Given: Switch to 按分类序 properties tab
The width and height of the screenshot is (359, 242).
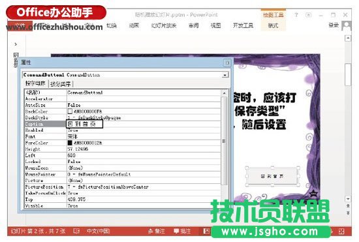Looking at the screenshot, I should 61,84.
